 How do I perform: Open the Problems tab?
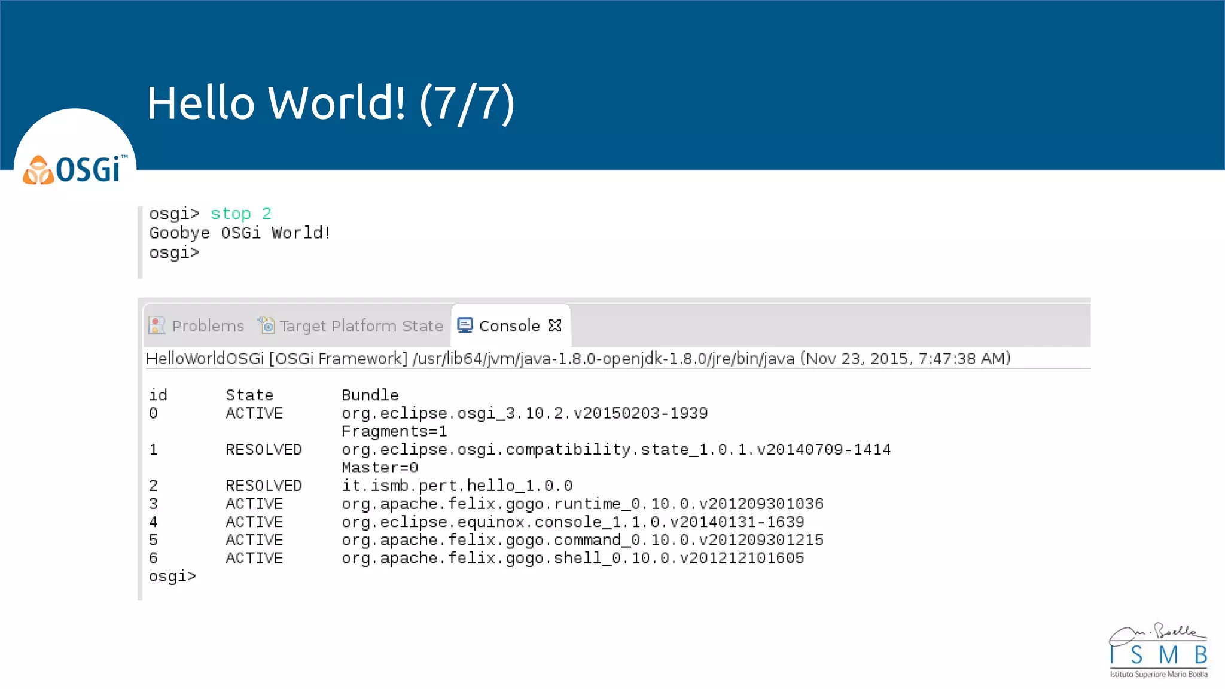[x=197, y=326]
